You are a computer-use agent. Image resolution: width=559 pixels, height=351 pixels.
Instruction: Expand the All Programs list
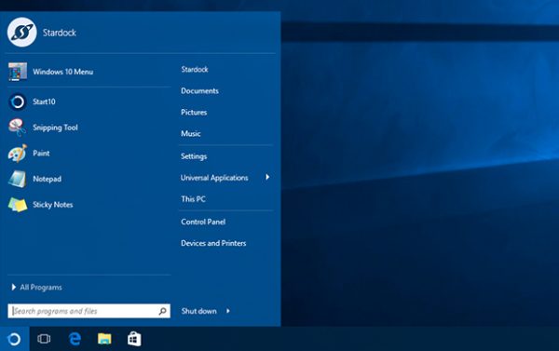coord(37,287)
